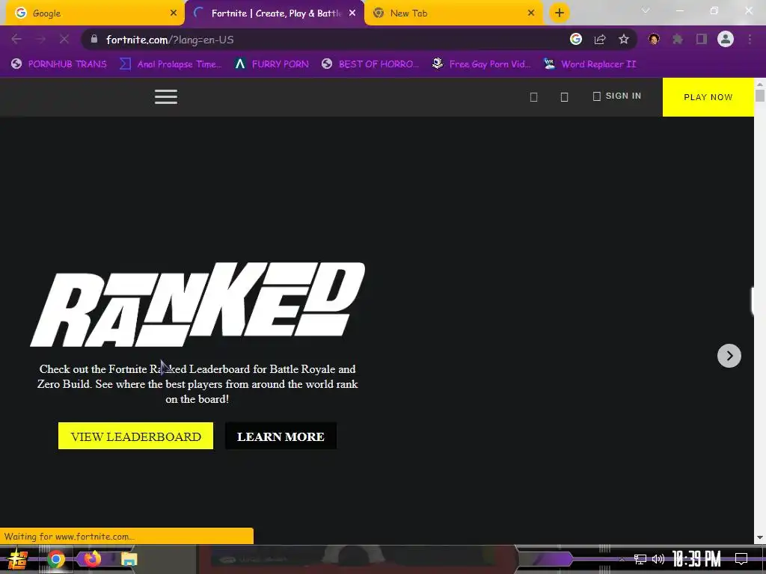766x574 pixels.
Task: Click the ranked leaderboard description text
Action: coord(197,383)
